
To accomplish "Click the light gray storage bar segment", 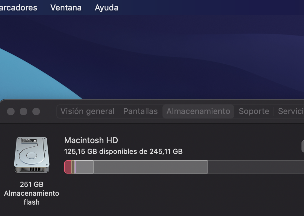I will [84, 167].
